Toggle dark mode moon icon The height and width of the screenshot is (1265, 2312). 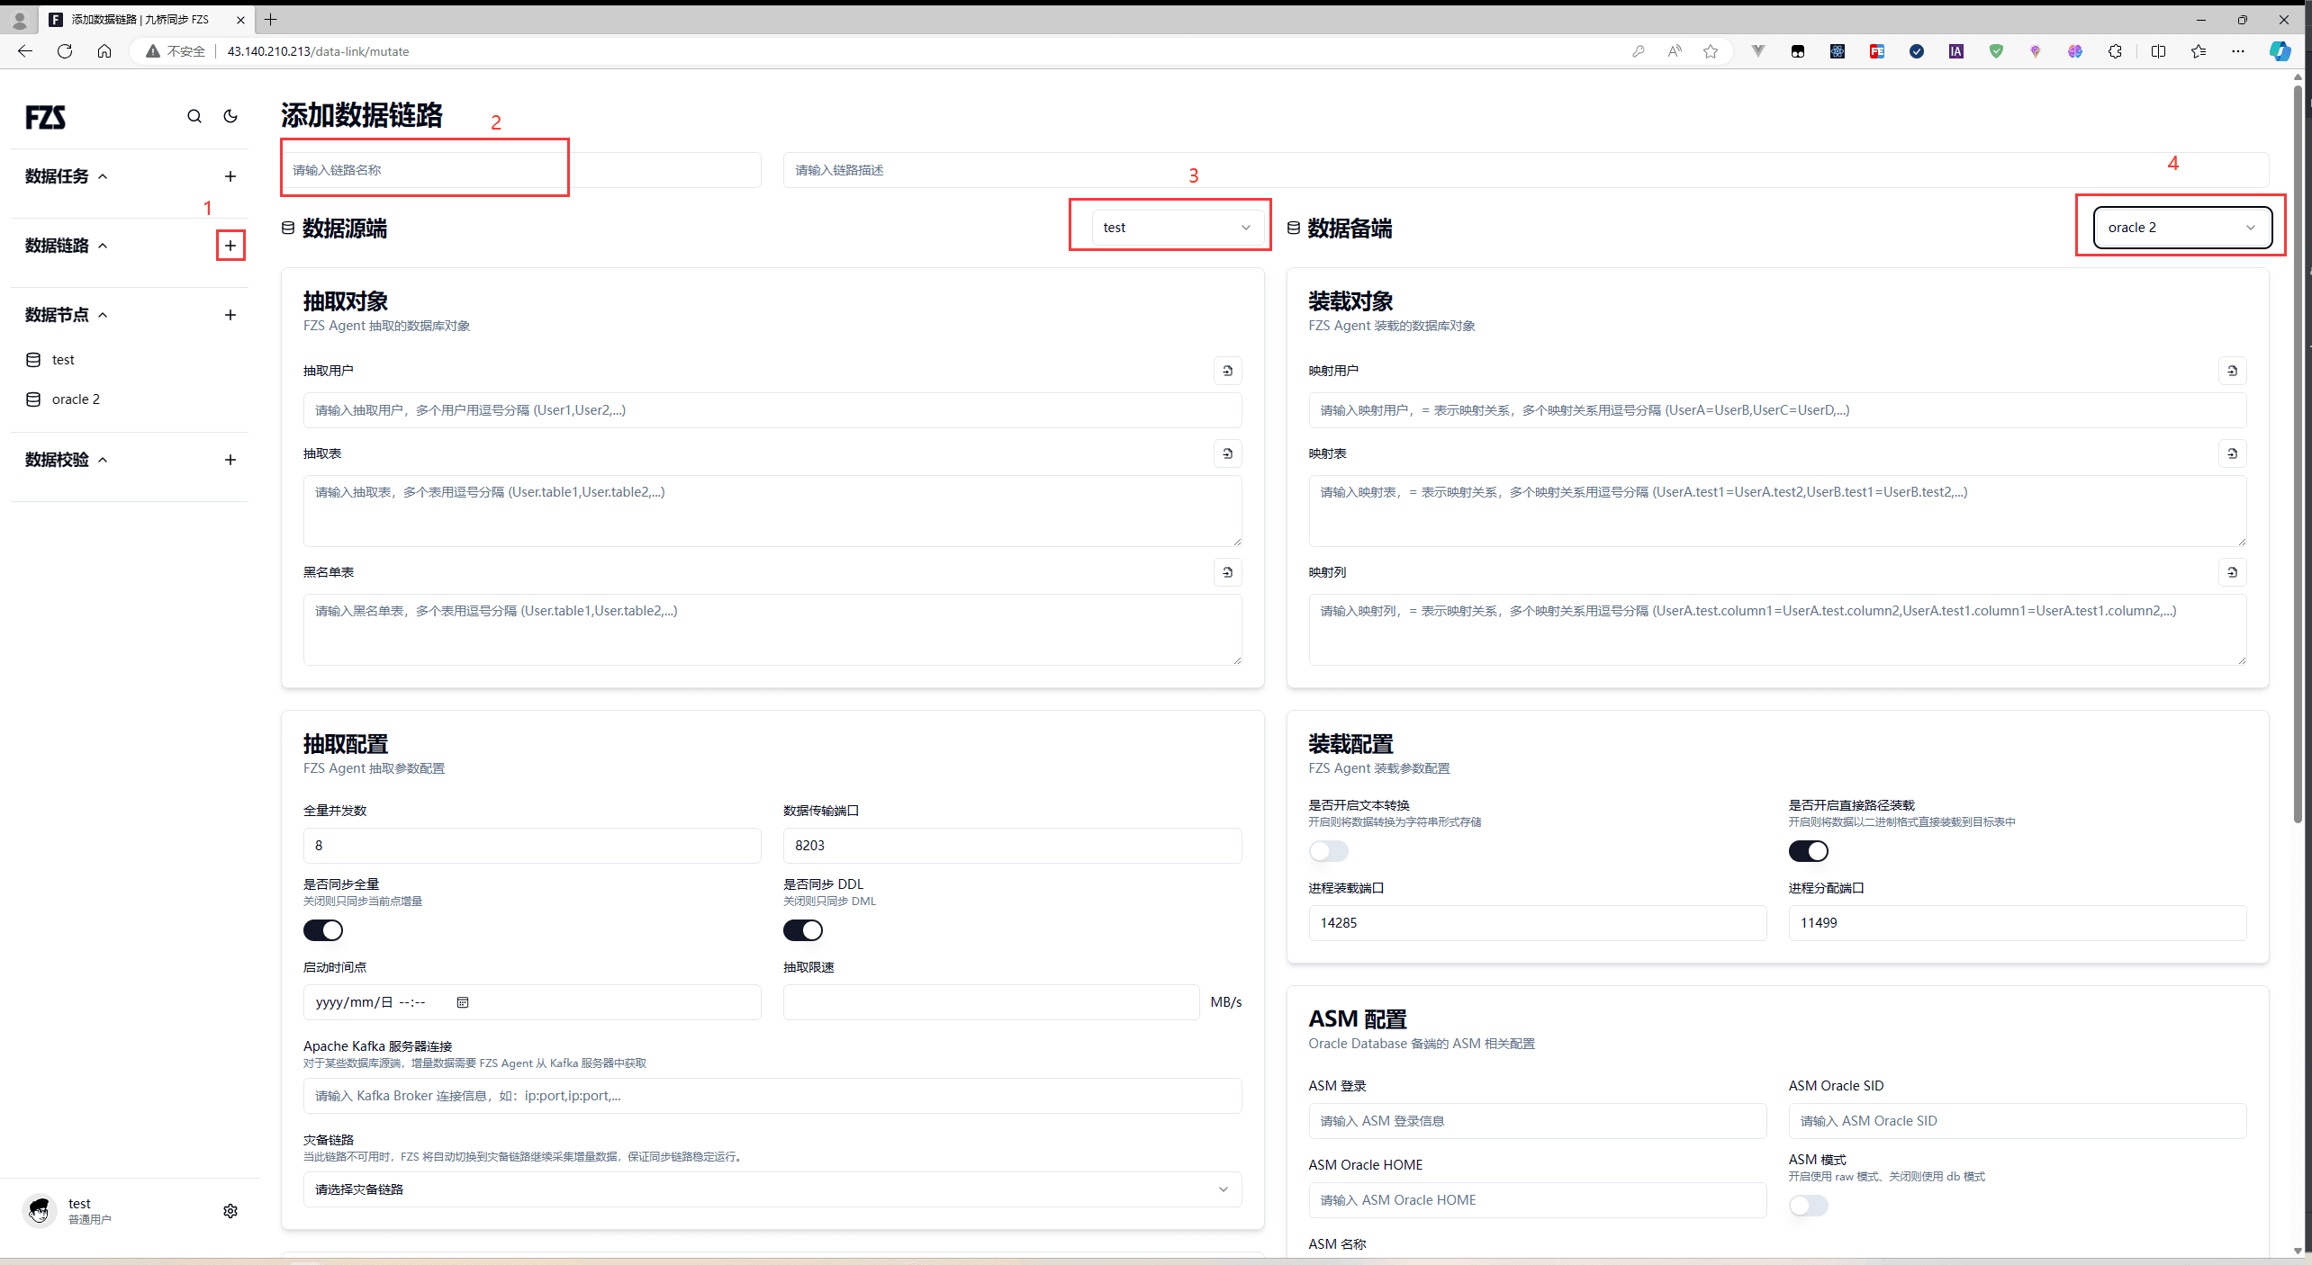(x=230, y=116)
